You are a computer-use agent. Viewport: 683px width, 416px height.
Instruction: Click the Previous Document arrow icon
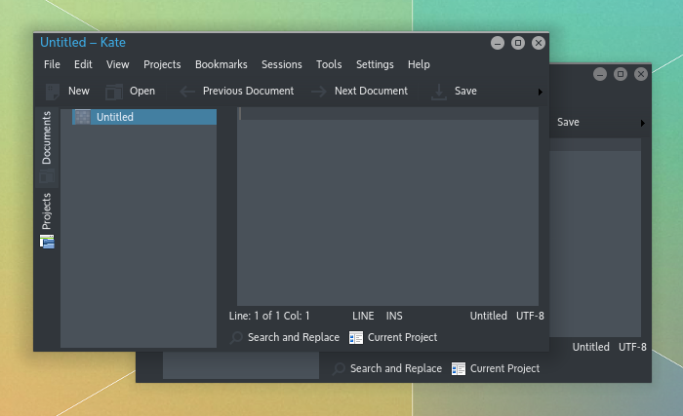point(187,92)
